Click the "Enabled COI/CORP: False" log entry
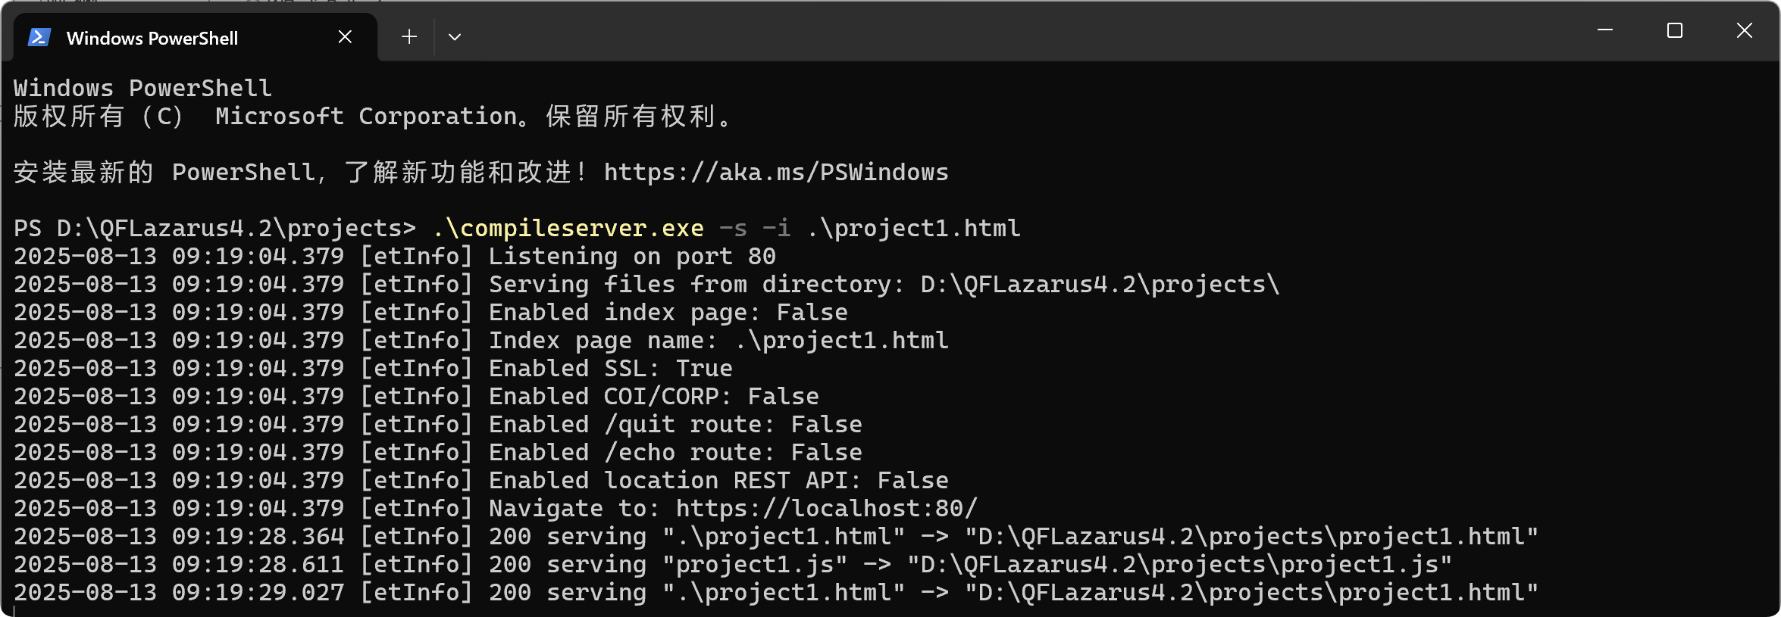This screenshot has height=617, width=1781. point(653,397)
